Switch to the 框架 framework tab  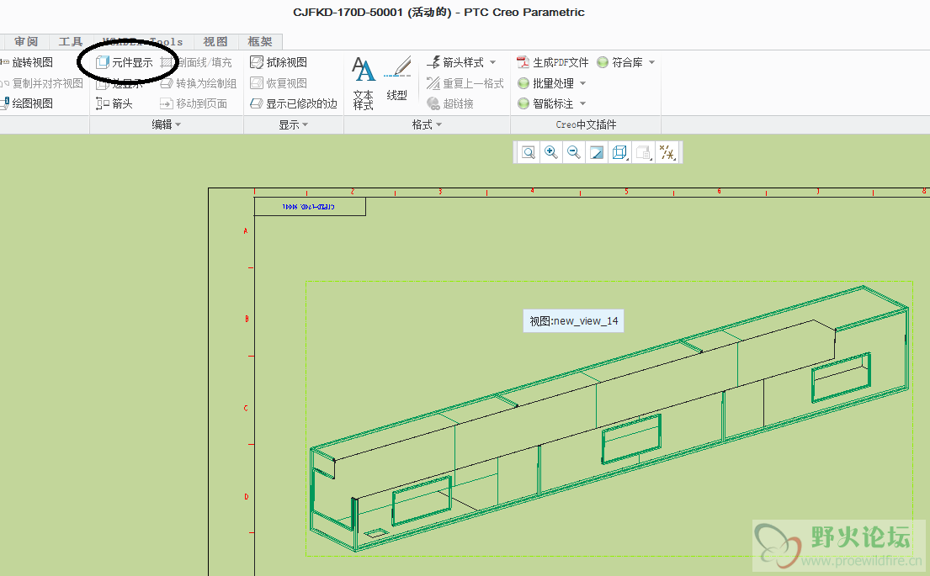pos(260,41)
